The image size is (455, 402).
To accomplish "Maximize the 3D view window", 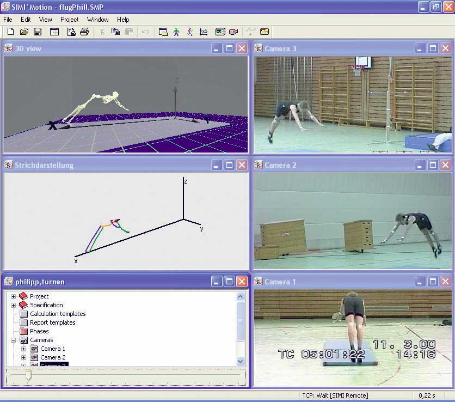I will click(229, 48).
